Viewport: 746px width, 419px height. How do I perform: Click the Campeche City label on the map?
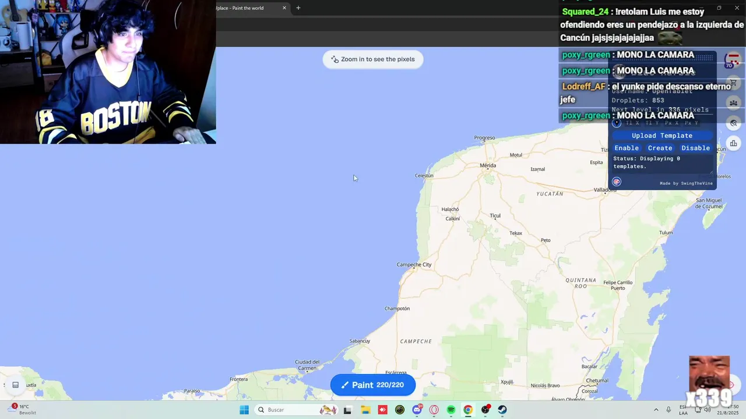(414, 265)
